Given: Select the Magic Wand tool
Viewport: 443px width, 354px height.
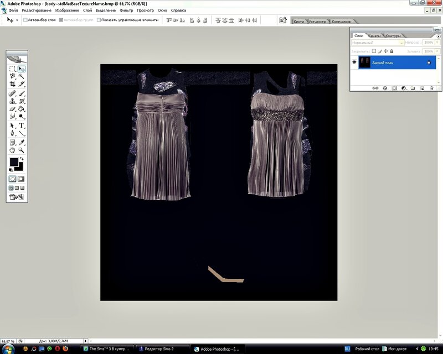Looking at the screenshot, I should tap(22, 76).
